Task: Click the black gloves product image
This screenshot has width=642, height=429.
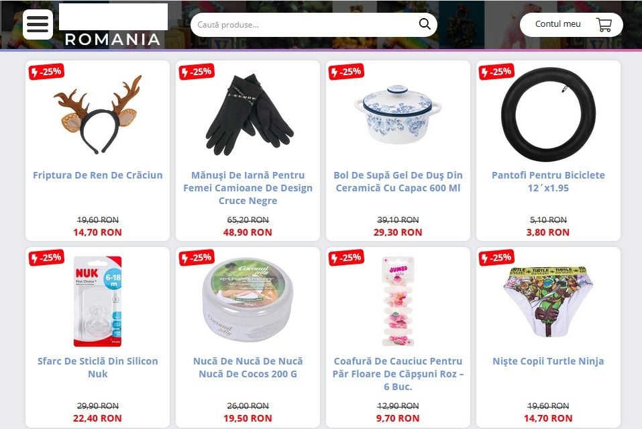Action: click(x=250, y=114)
